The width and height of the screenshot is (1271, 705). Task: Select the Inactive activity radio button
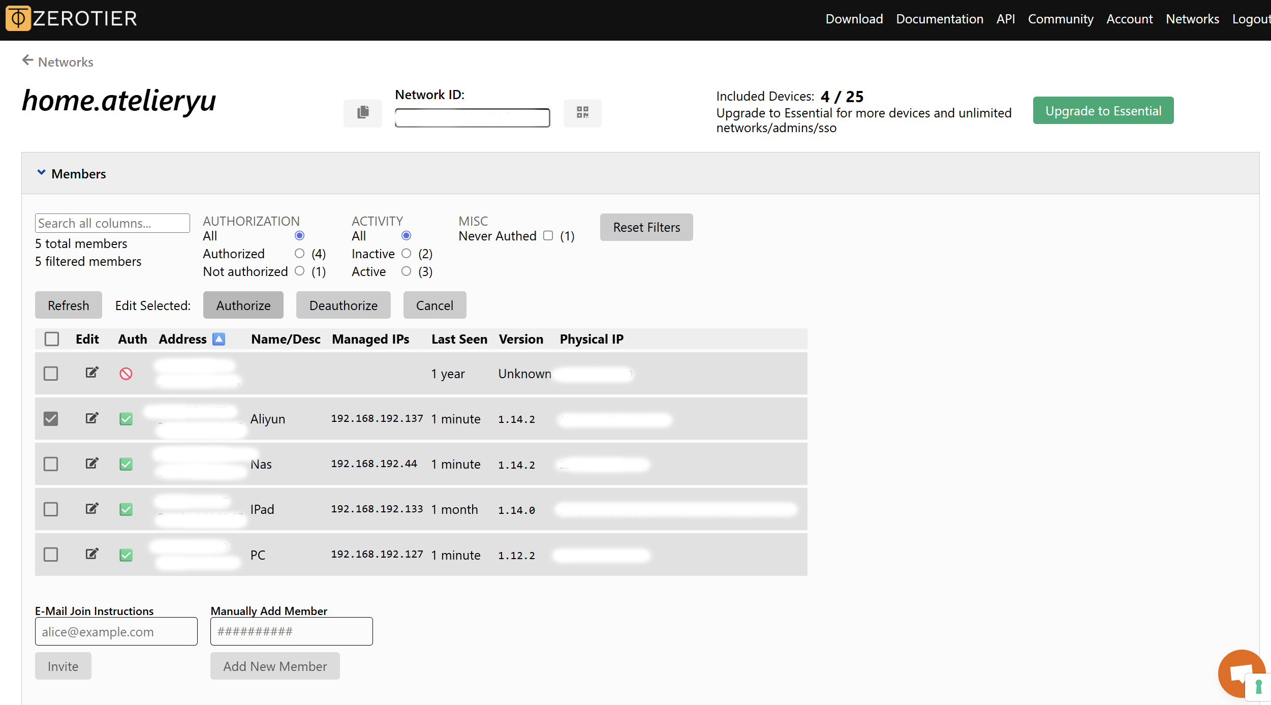click(x=406, y=253)
